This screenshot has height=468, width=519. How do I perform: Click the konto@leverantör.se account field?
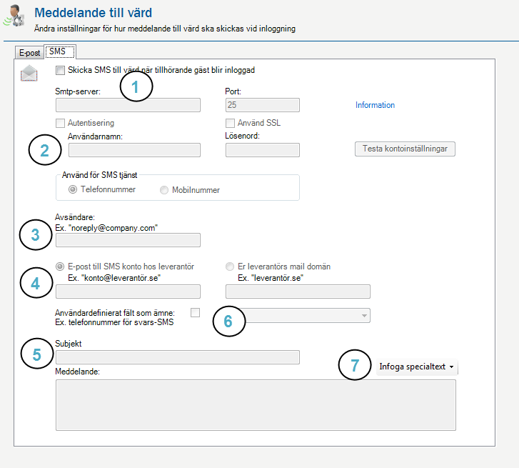(128, 292)
